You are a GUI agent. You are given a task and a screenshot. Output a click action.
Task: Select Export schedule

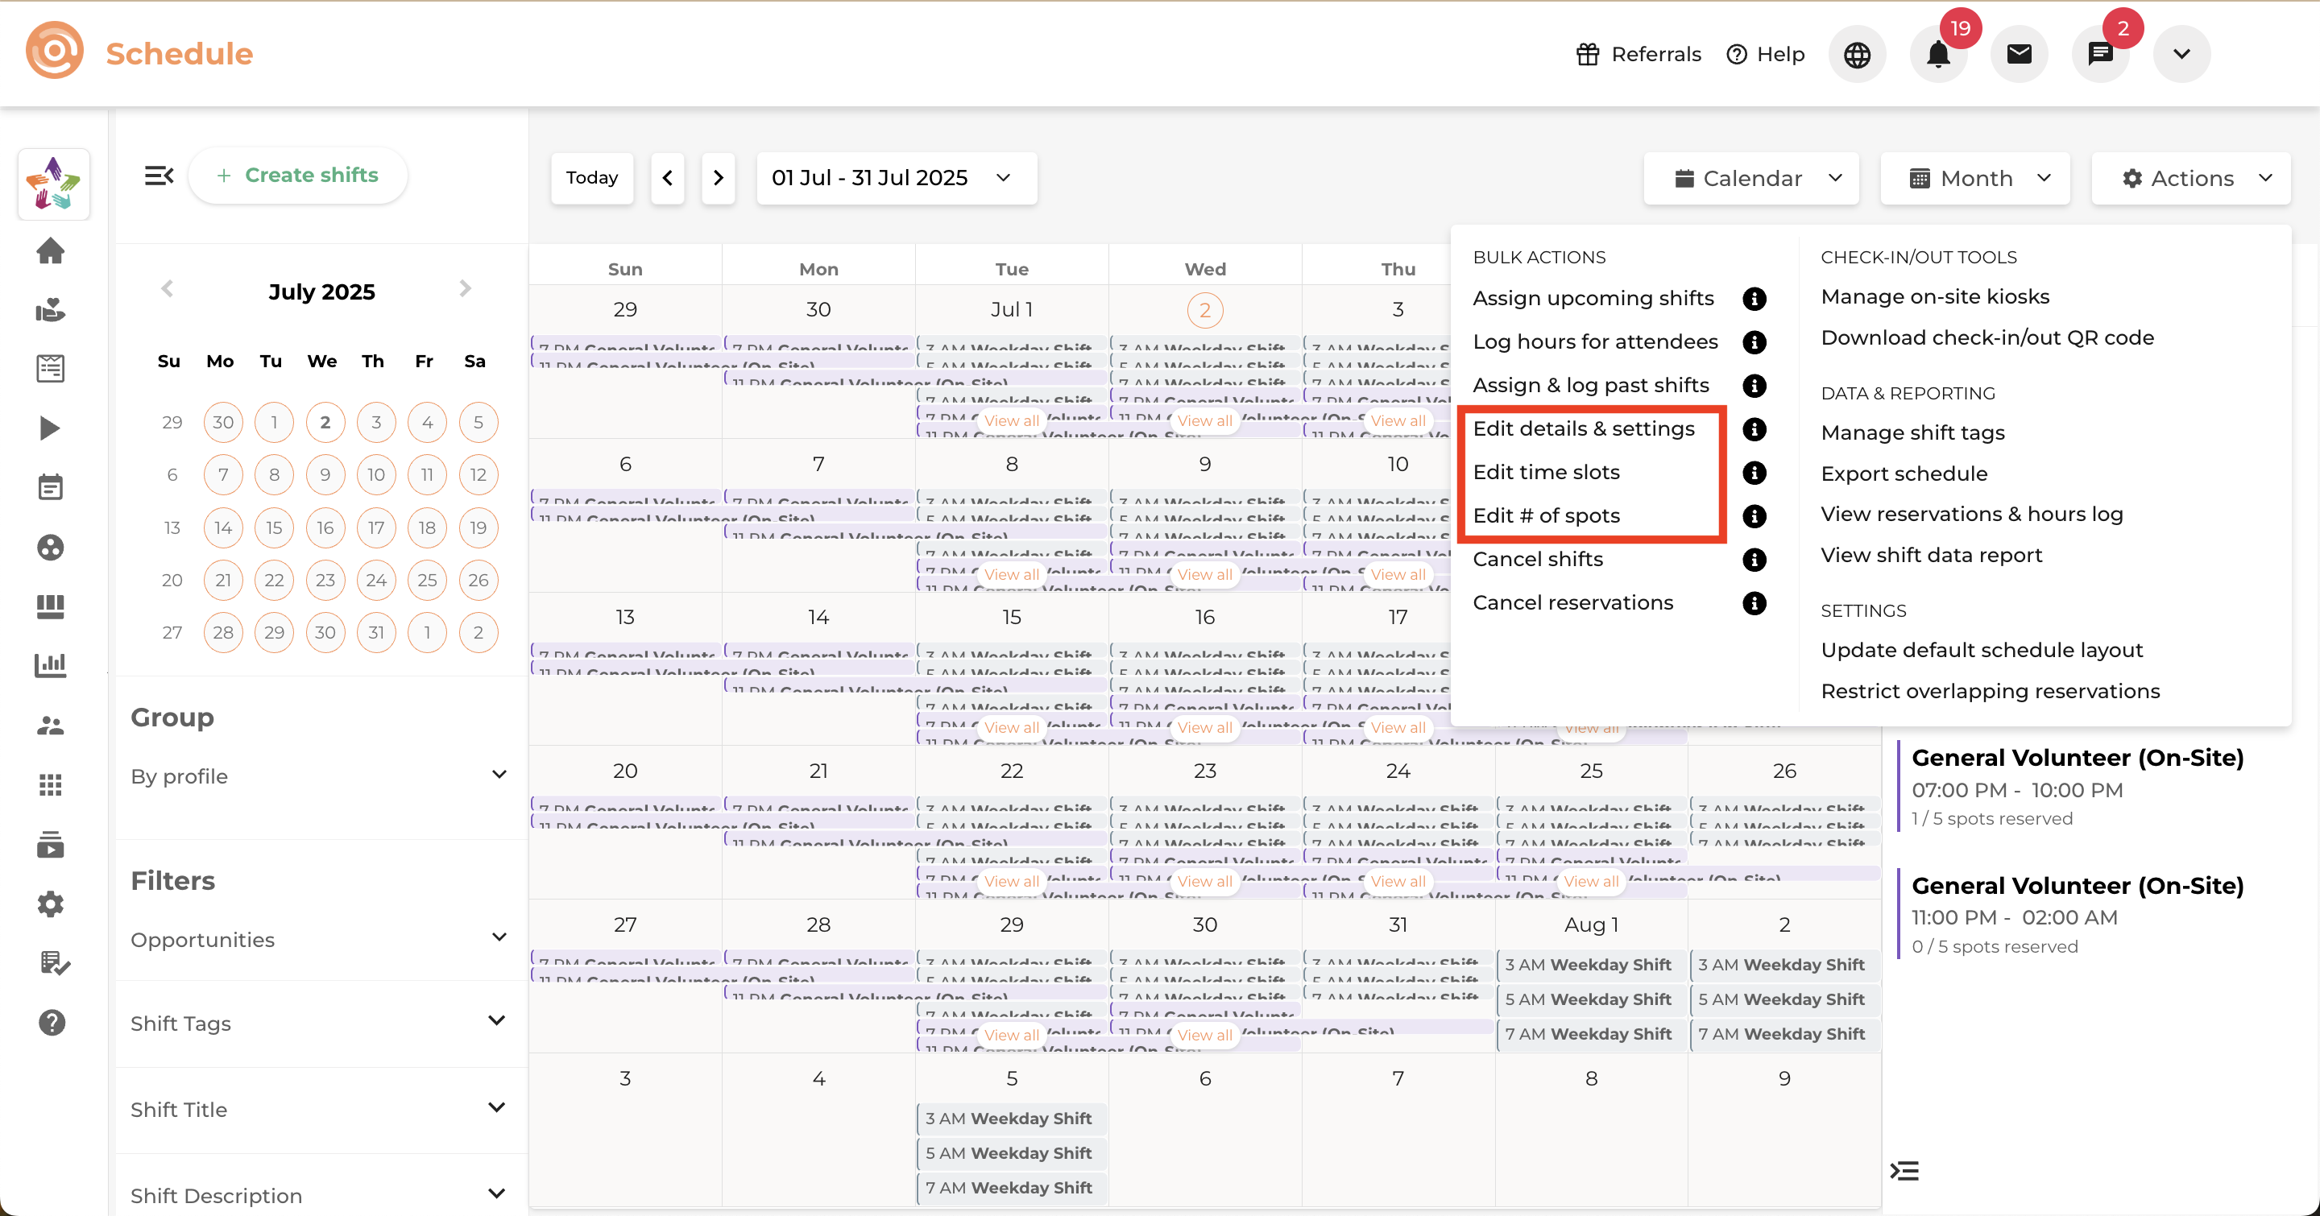coord(1904,474)
